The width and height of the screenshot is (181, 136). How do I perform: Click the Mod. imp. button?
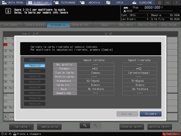127,114
